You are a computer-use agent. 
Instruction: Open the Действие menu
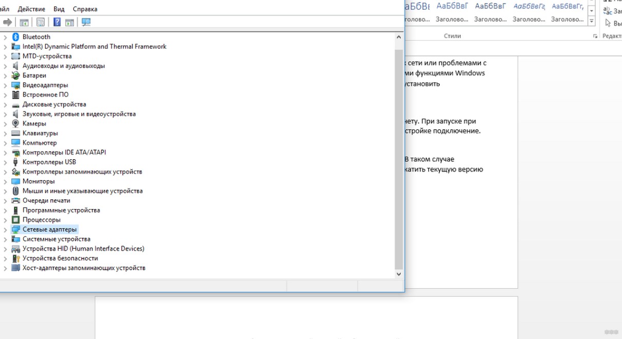tap(31, 9)
